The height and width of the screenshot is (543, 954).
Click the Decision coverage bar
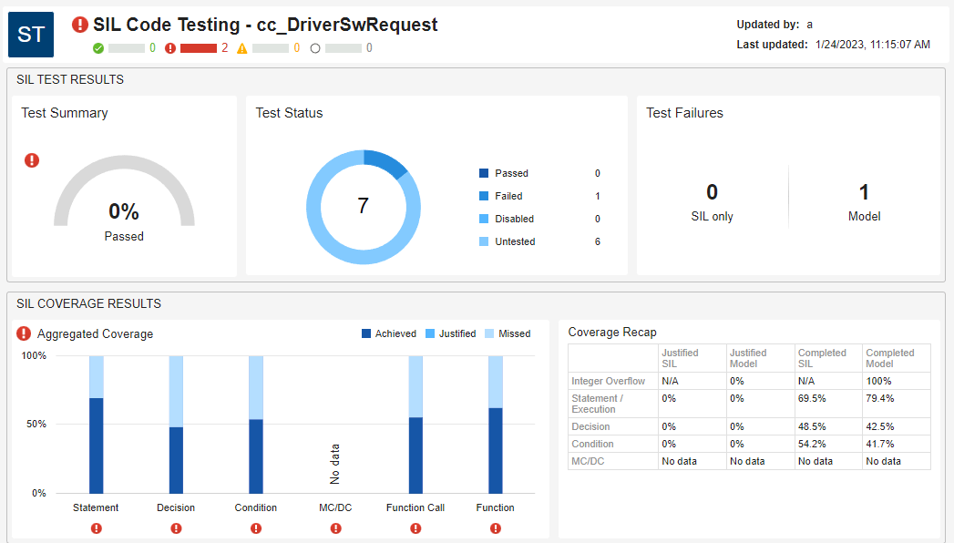[x=176, y=425]
